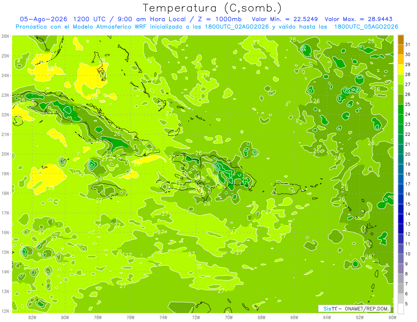The width and height of the screenshot is (417, 322).
Task: Click the longitude label "70W"
Action: [x=229, y=317]
